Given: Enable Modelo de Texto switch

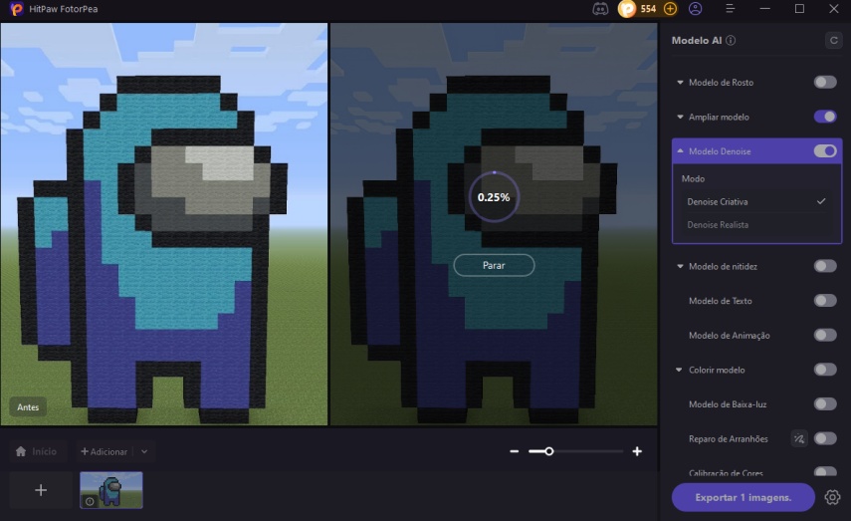Looking at the screenshot, I should (825, 301).
